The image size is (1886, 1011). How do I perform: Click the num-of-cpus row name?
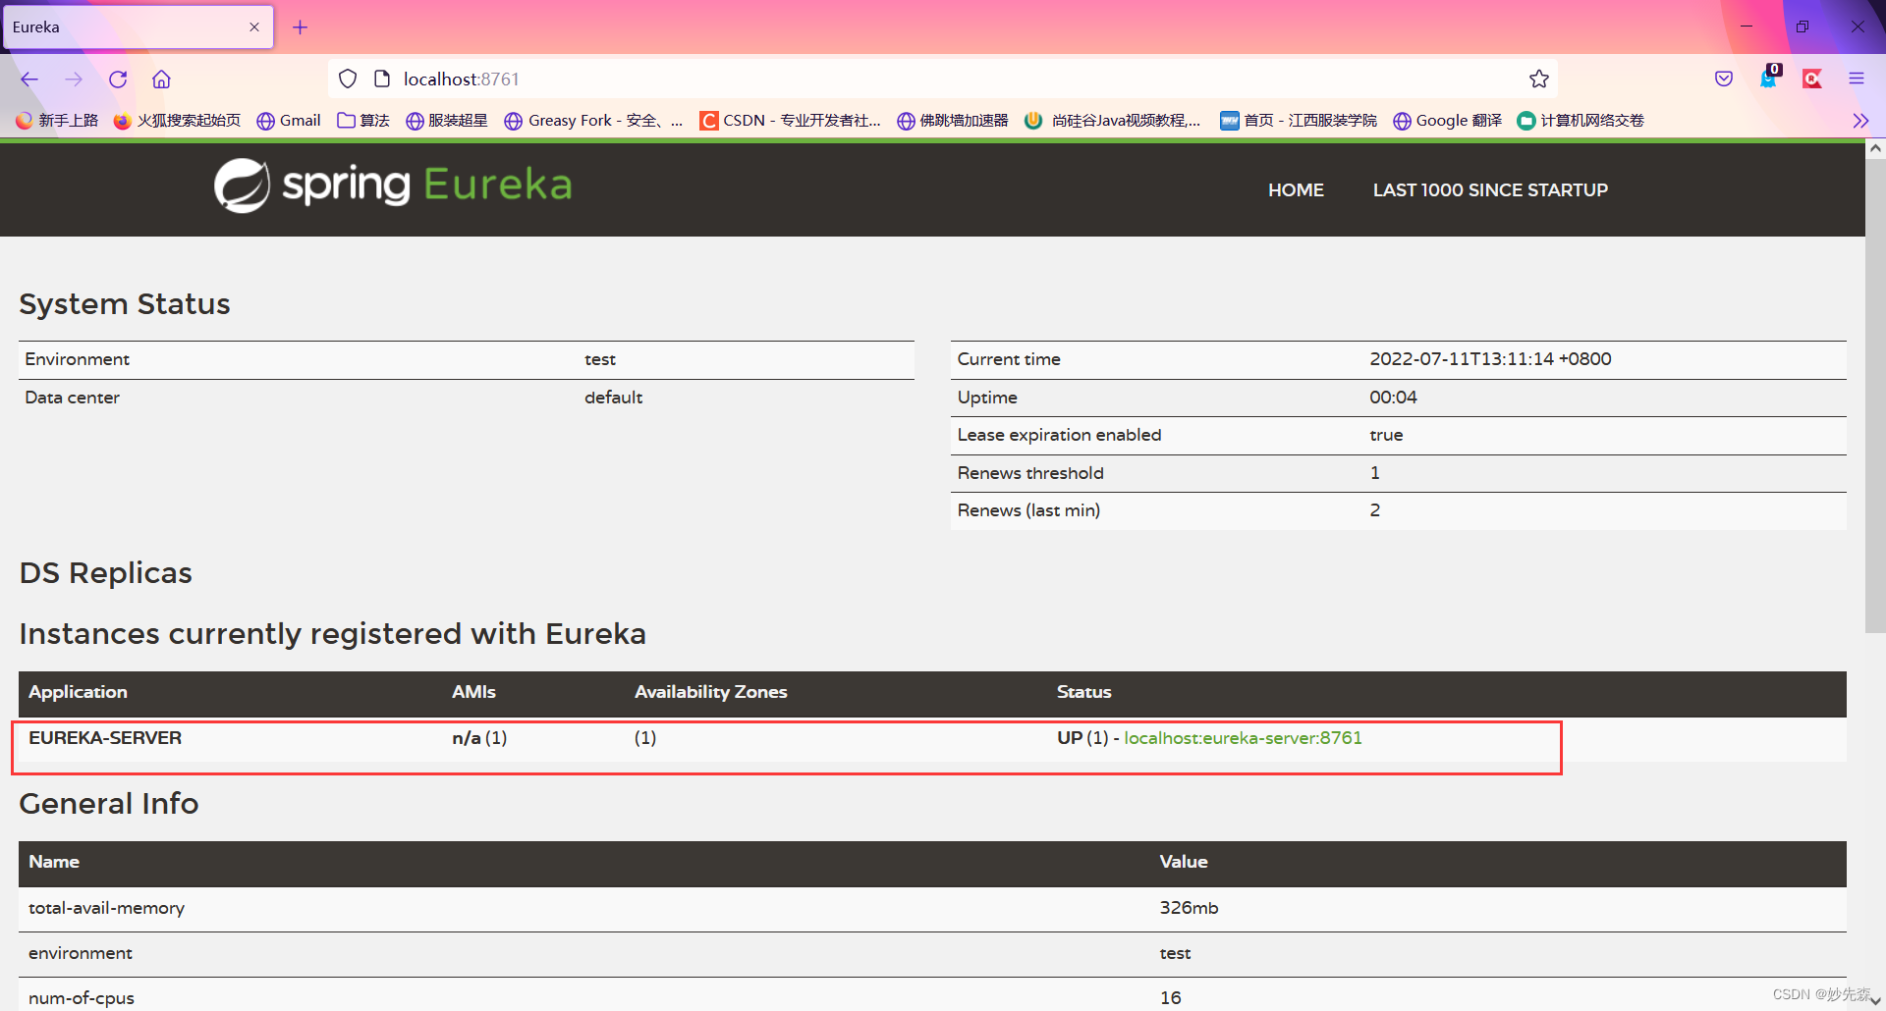point(82,998)
